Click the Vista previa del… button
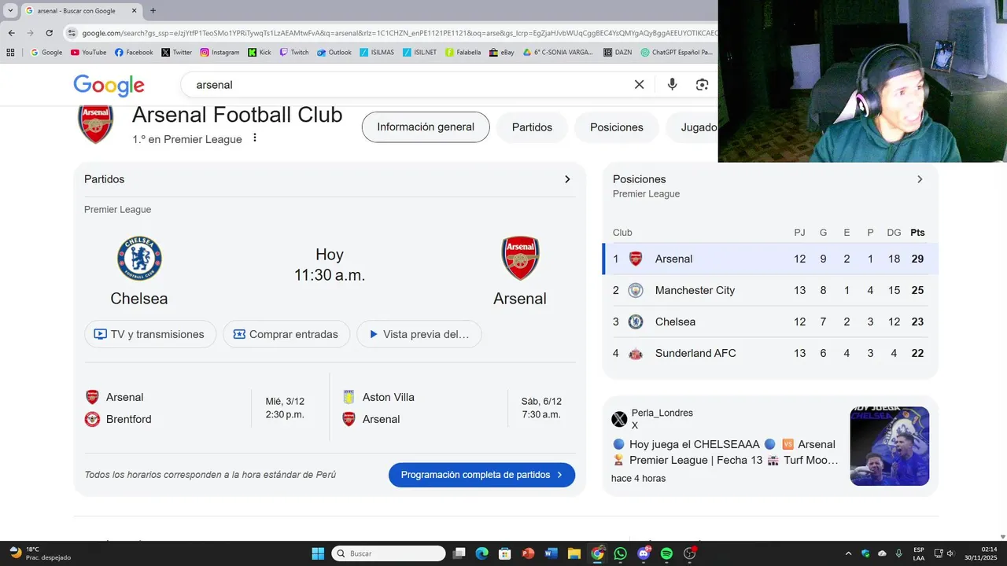The height and width of the screenshot is (566, 1007). point(419,334)
